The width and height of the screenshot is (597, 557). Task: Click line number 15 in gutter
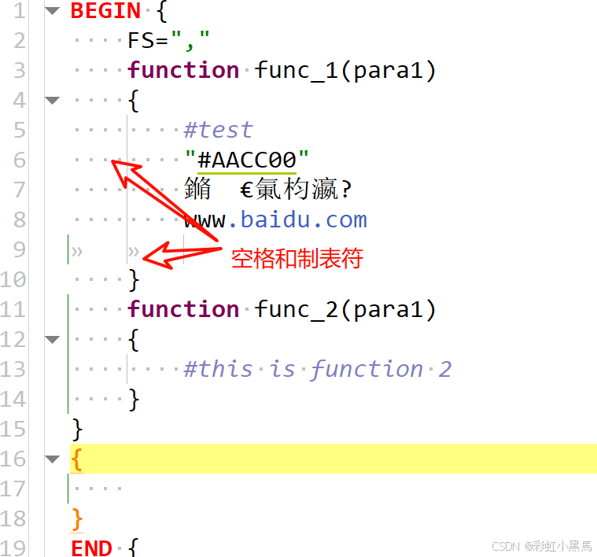(13, 430)
